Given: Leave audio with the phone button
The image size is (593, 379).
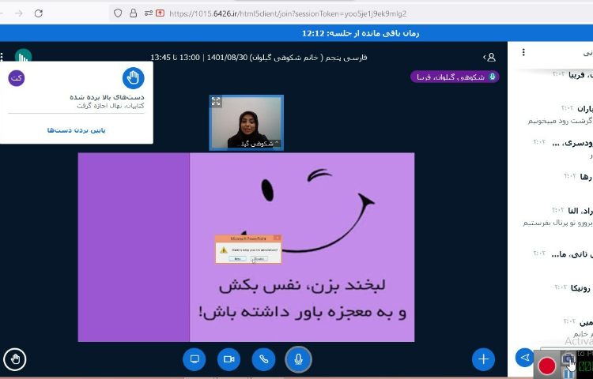Looking at the screenshot, I should pos(263,359).
